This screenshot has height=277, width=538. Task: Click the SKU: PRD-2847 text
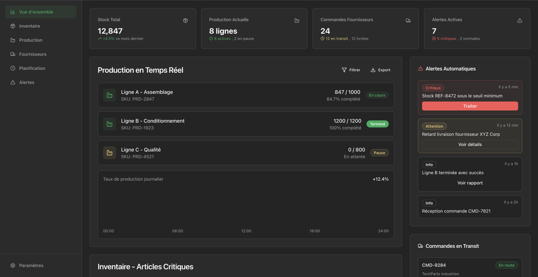pyautogui.click(x=138, y=99)
